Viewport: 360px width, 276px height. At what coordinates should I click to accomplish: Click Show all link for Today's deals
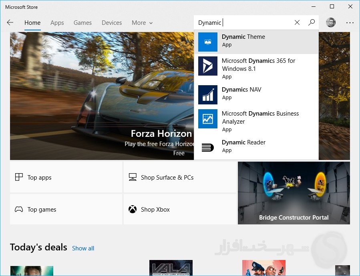point(83,248)
